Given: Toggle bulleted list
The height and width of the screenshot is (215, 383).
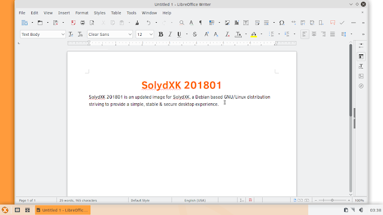Looking at the screenshot, I should point(271,35).
